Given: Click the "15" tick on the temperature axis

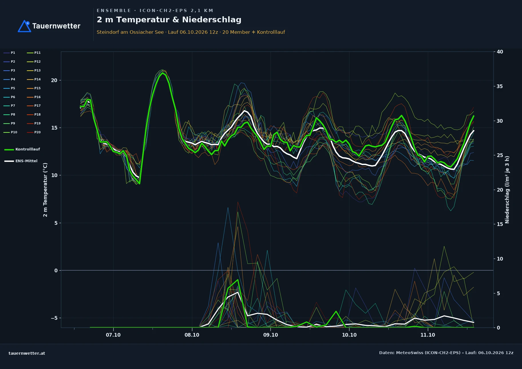Looking at the screenshot, I should coord(54,128).
